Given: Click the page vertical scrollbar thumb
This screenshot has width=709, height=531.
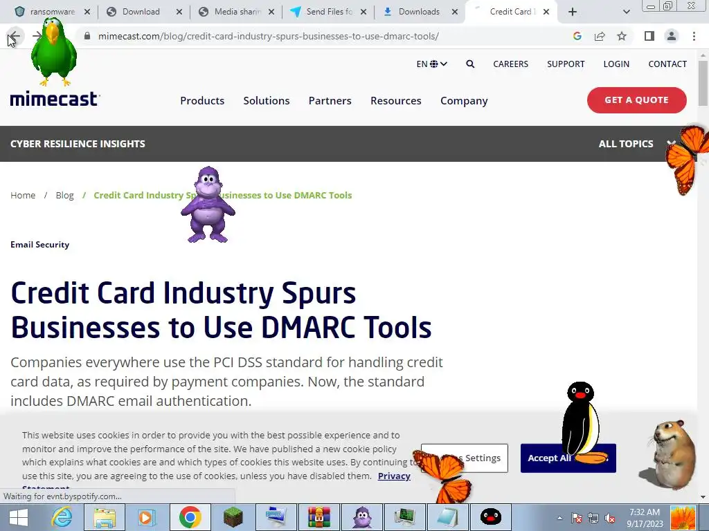Looking at the screenshot, I should coord(703,84).
